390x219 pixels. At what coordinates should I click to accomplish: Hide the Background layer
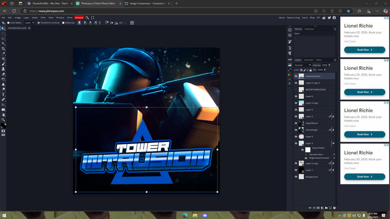coord(296,177)
